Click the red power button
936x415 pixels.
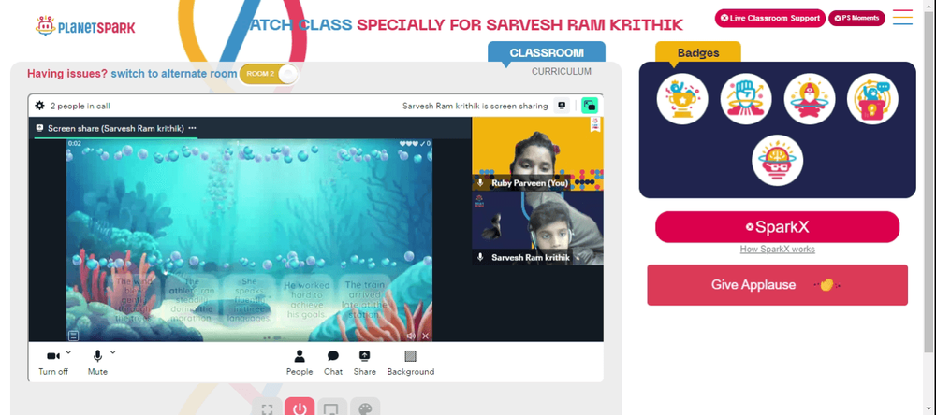[300, 409]
